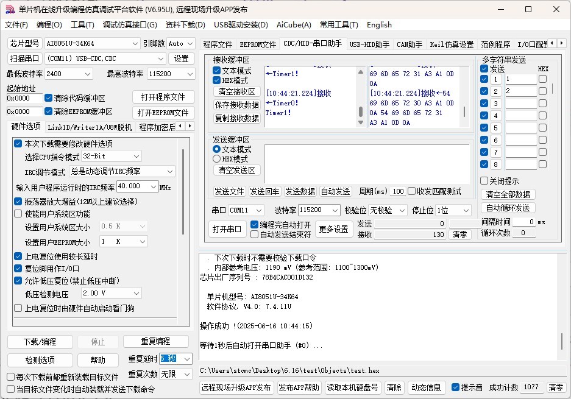
Task: Click the 下载/编程 button
Action: click(40, 342)
